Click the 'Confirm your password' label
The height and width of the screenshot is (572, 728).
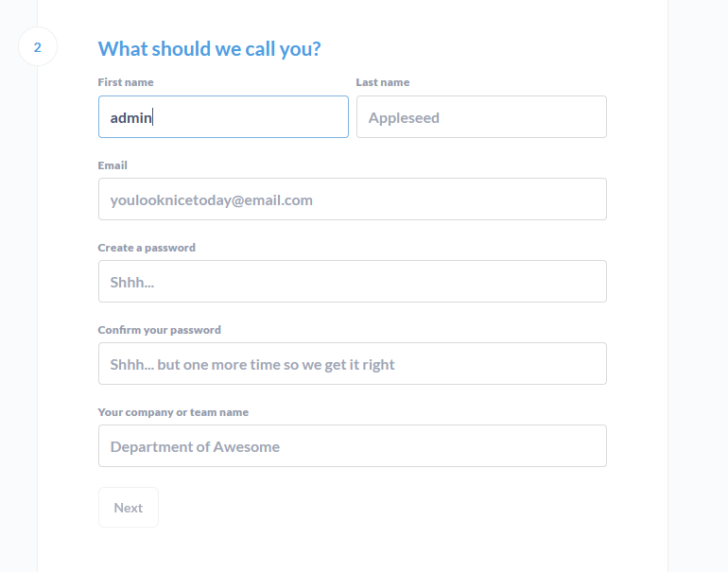pyautogui.click(x=159, y=330)
